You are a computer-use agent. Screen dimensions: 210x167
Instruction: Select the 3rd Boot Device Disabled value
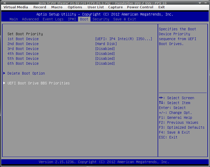(x=105, y=49)
